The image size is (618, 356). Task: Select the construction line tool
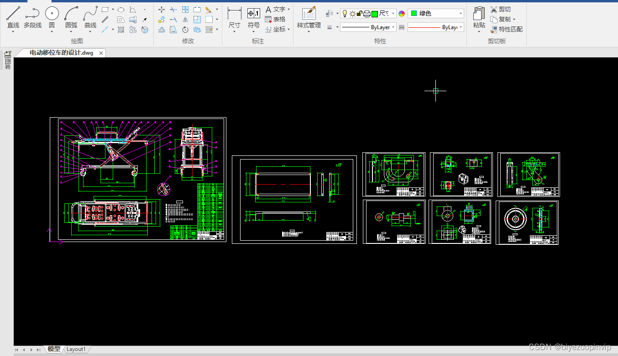click(x=105, y=30)
